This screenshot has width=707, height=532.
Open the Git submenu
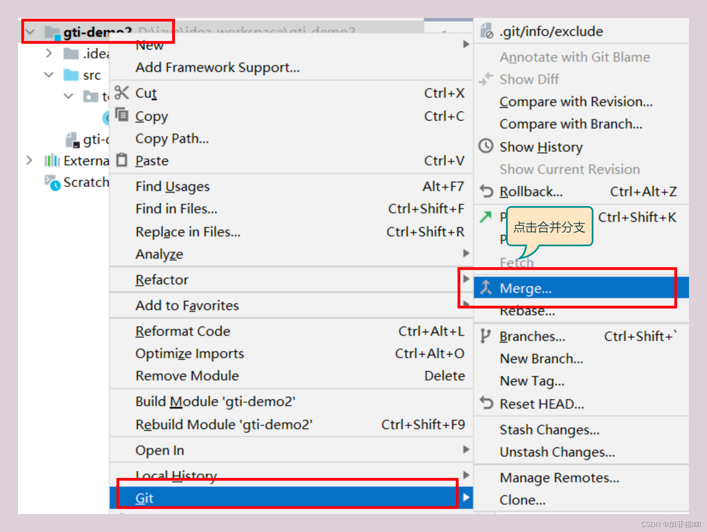coord(291,498)
